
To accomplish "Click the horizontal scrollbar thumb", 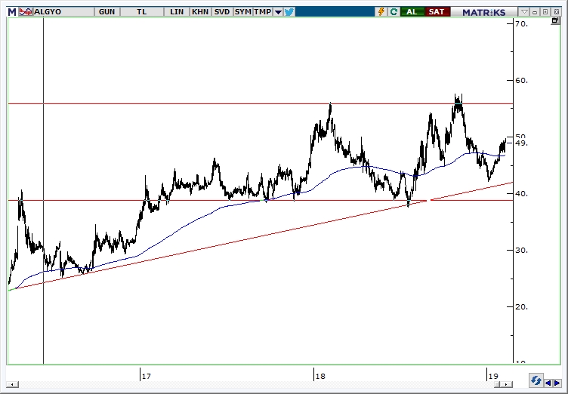I will click(x=499, y=385).
